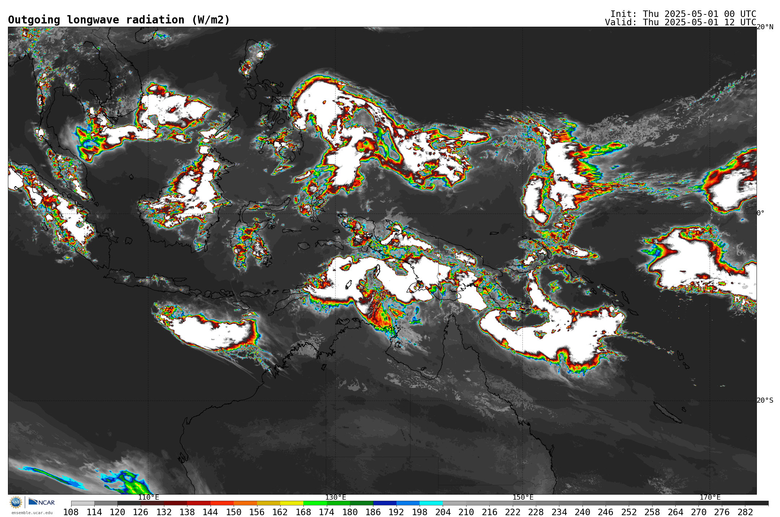The image size is (780, 517).
Task: Click the colorbar value 282
Action: [745, 512]
